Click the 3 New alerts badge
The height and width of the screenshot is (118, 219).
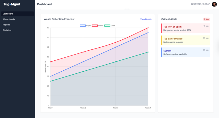(x=207, y=19)
